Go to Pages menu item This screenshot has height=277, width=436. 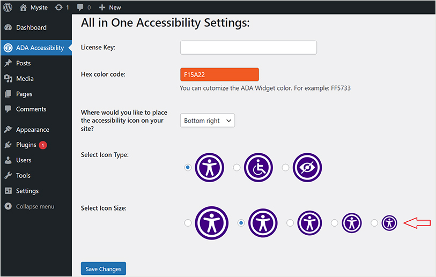tap(36, 94)
